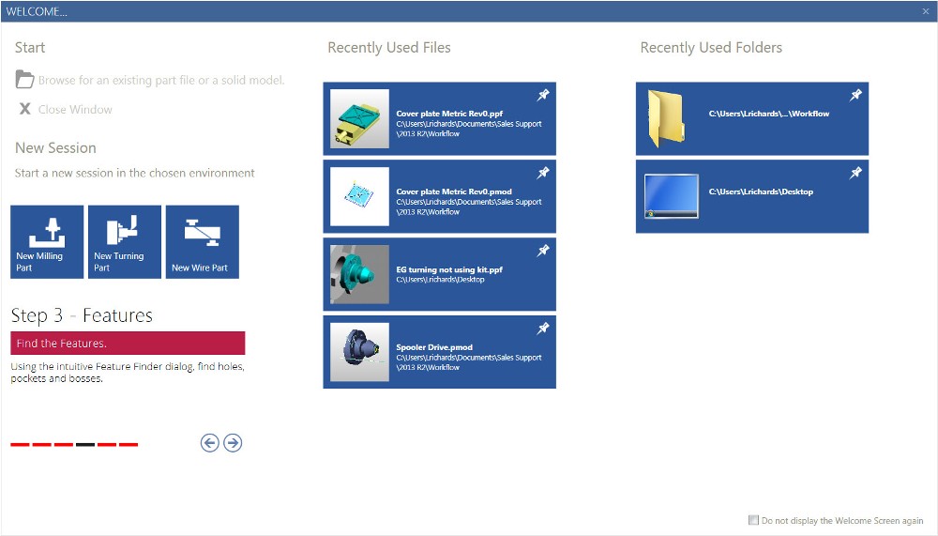Pin the Cover plate Metric Rev0.ppf file
The width and height of the screenshot is (938, 536).
pyautogui.click(x=543, y=96)
